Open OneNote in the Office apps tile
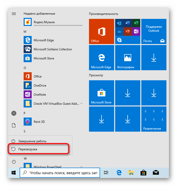The height and width of the screenshot is (186, 177). coord(136,31)
